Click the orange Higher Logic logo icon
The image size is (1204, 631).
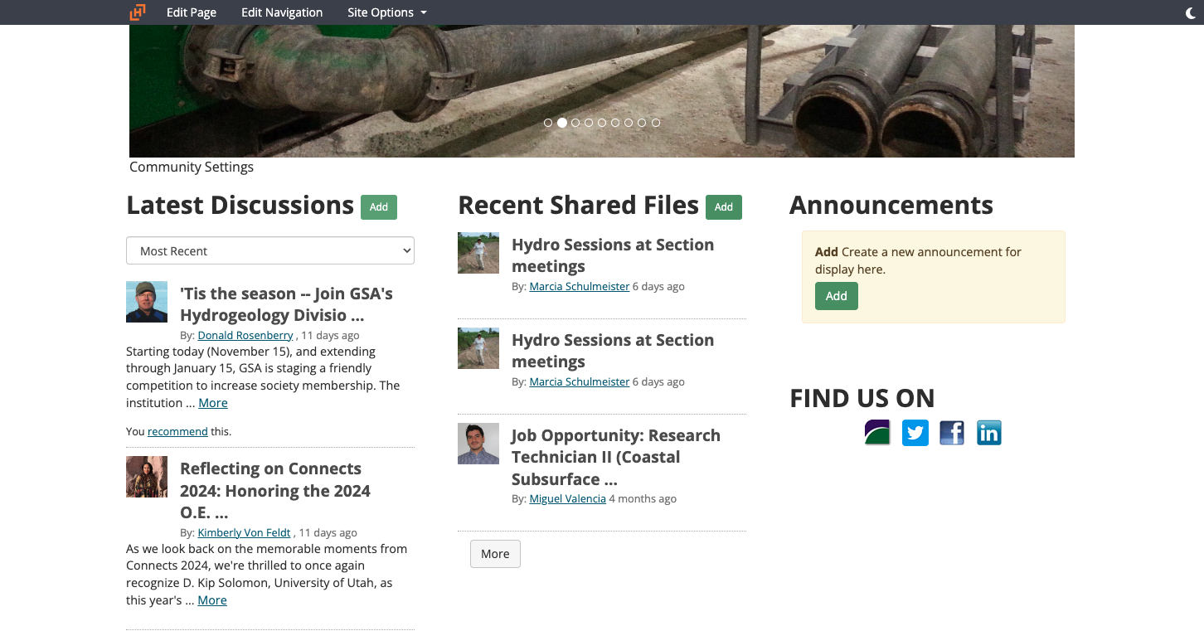coord(138,12)
